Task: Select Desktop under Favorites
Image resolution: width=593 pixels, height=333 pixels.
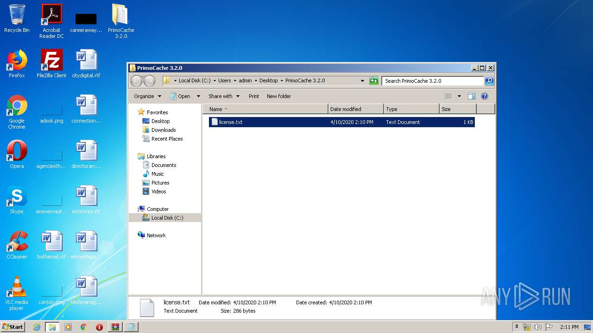Action: (x=160, y=121)
